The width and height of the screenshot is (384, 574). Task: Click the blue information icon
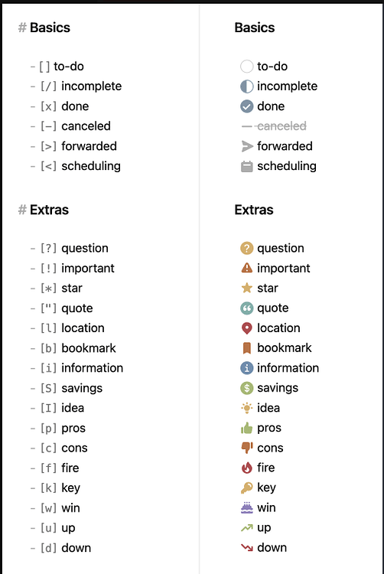click(x=246, y=368)
